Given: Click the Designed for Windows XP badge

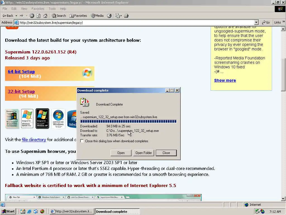Looking at the screenshot, I should point(42,119).
